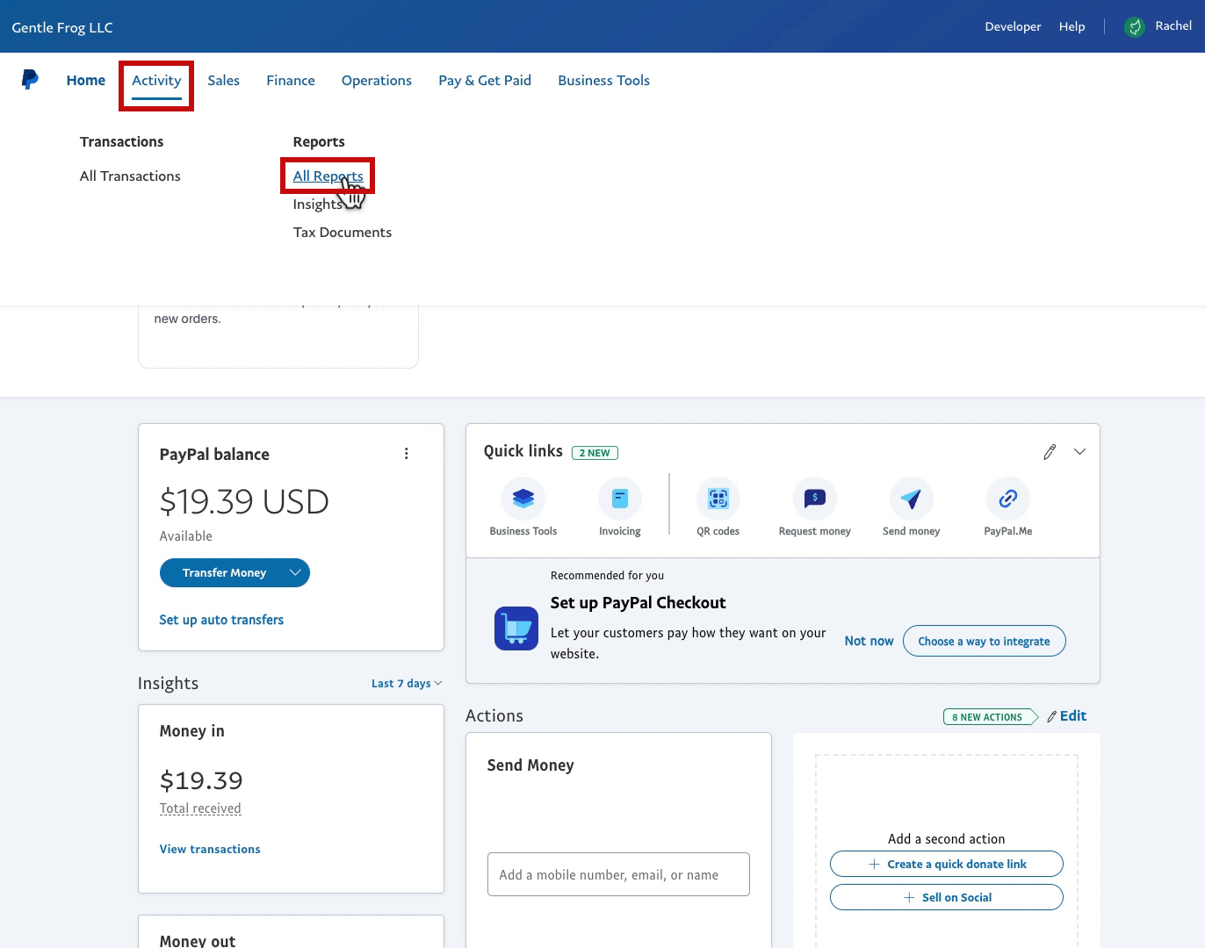The height and width of the screenshot is (948, 1205).
Task: Click Set up auto transfers link
Action: [221, 620]
